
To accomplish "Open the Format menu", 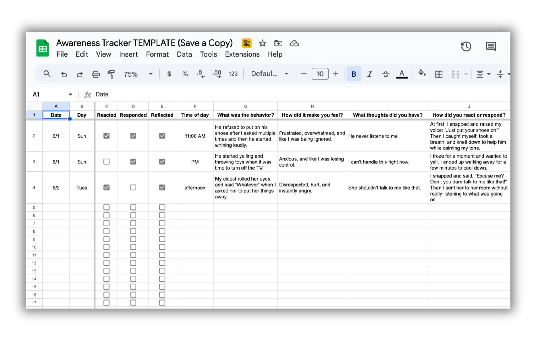I will pos(157,54).
